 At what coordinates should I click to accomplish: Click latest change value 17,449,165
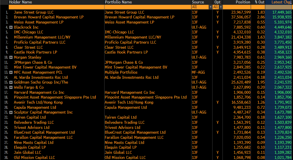(282, 12)
